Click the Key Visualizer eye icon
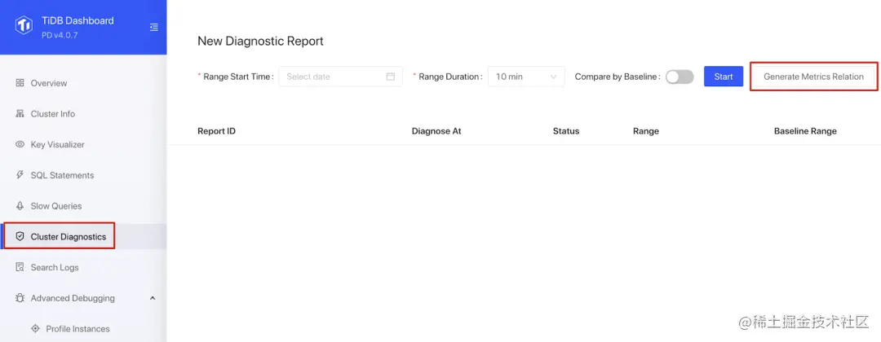The image size is (881, 342). tap(20, 145)
